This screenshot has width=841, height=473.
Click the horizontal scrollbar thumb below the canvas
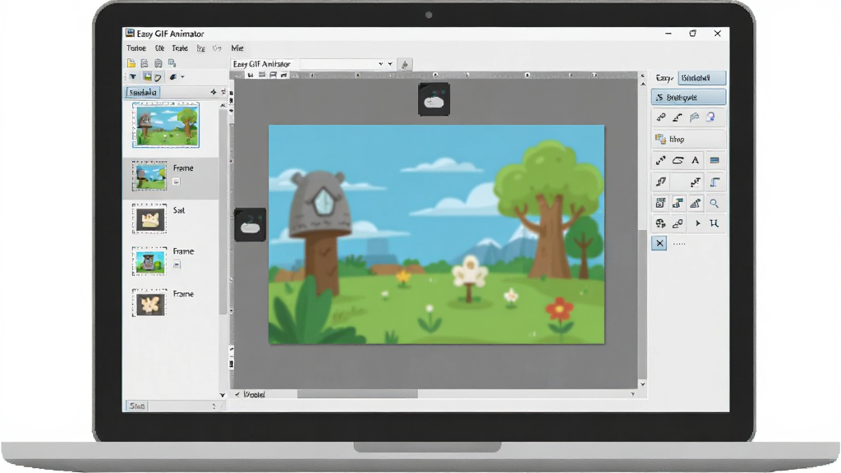pos(357,394)
